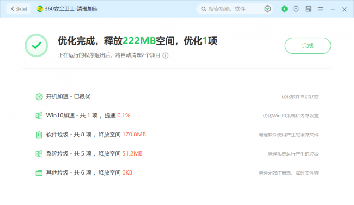Click the large green checkmark circle
The width and height of the screenshot is (354, 205).
tap(36, 46)
